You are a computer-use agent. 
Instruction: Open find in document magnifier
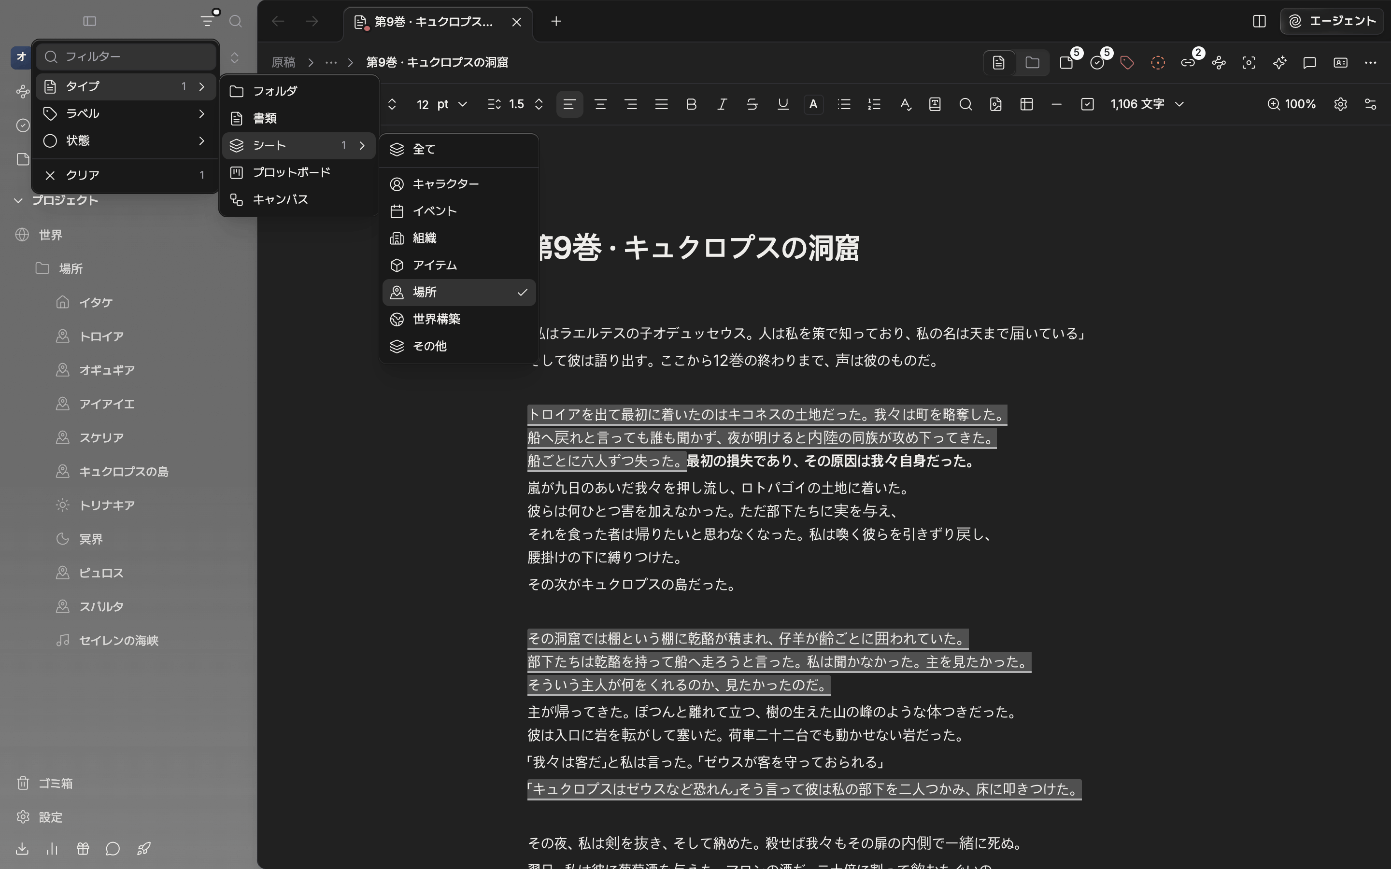(965, 104)
